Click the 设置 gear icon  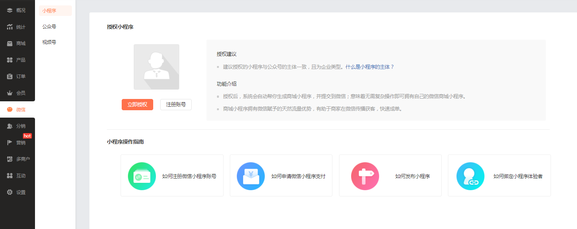pyautogui.click(x=10, y=192)
